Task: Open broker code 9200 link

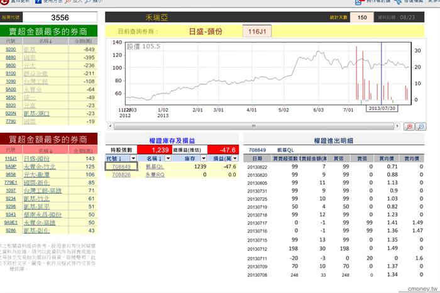Action: point(11,50)
